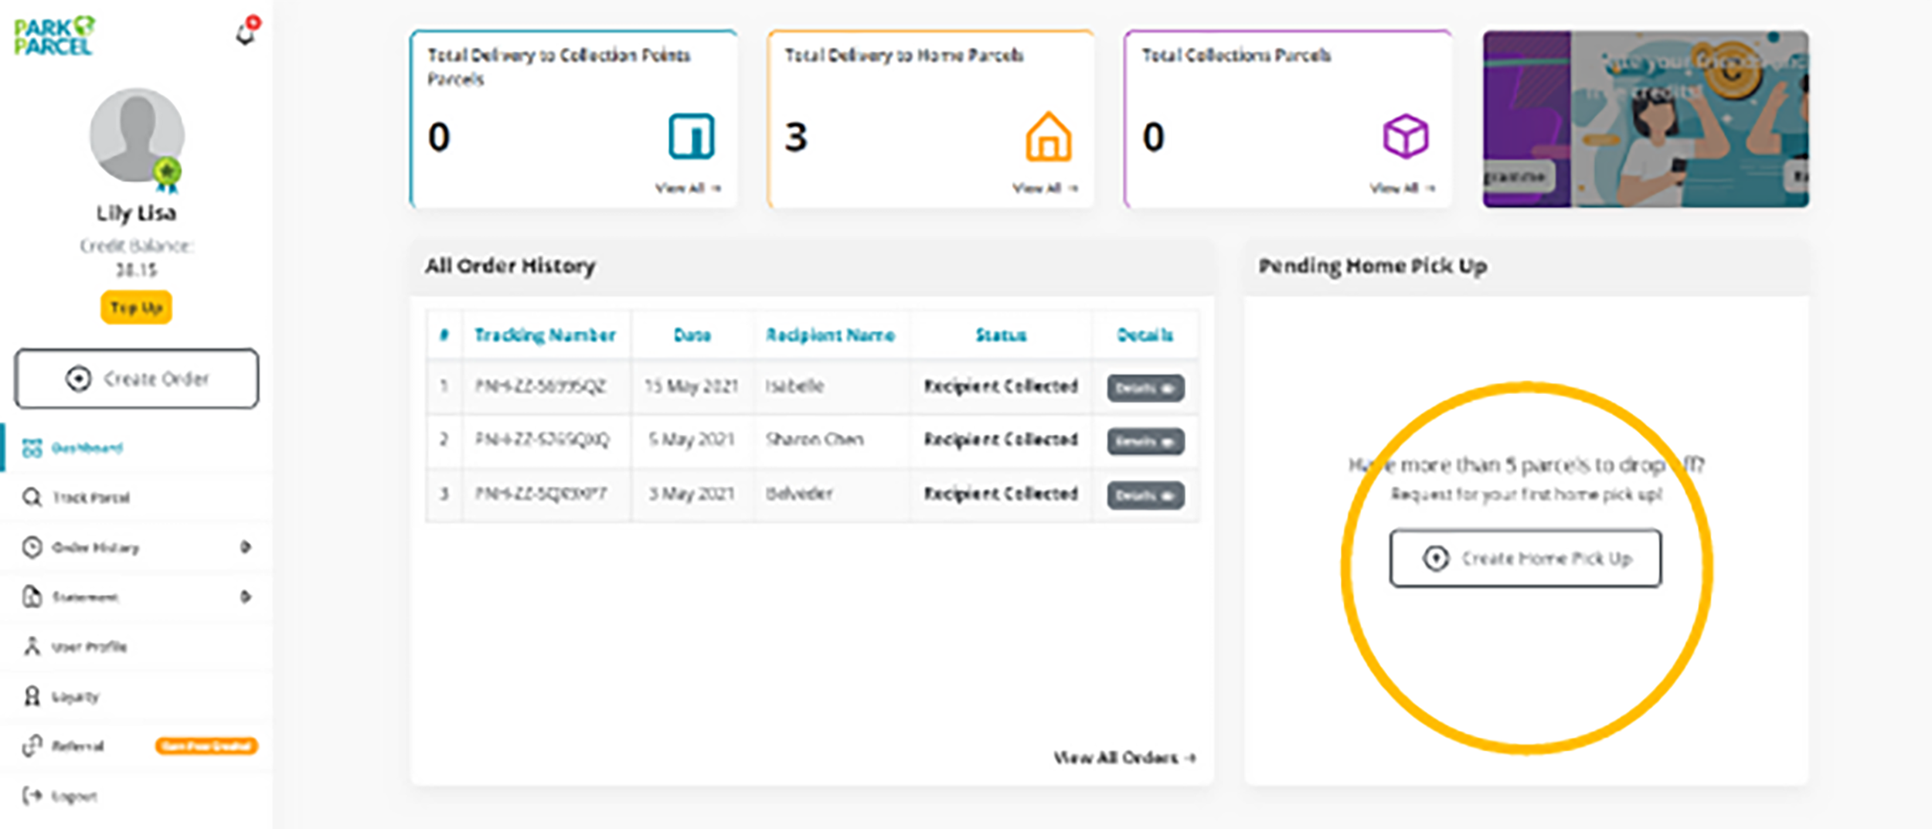This screenshot has height=829, width=1932.
Task: Open Details for Isabelle's order
Action: point(1145,388)
